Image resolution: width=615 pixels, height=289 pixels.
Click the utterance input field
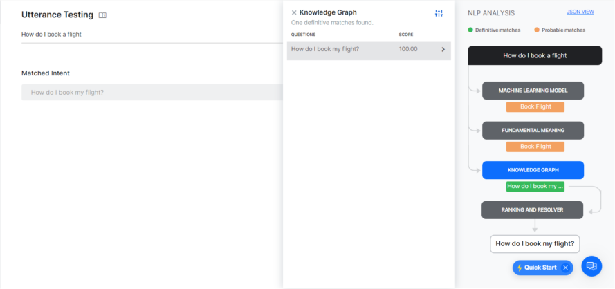click(x=149, y=35)
